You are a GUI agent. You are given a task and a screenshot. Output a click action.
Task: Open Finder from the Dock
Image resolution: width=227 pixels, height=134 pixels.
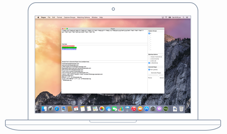44,109
